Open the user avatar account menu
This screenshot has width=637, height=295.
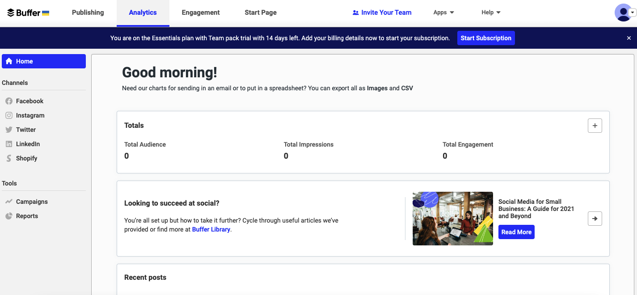click(x=625, y=13)
